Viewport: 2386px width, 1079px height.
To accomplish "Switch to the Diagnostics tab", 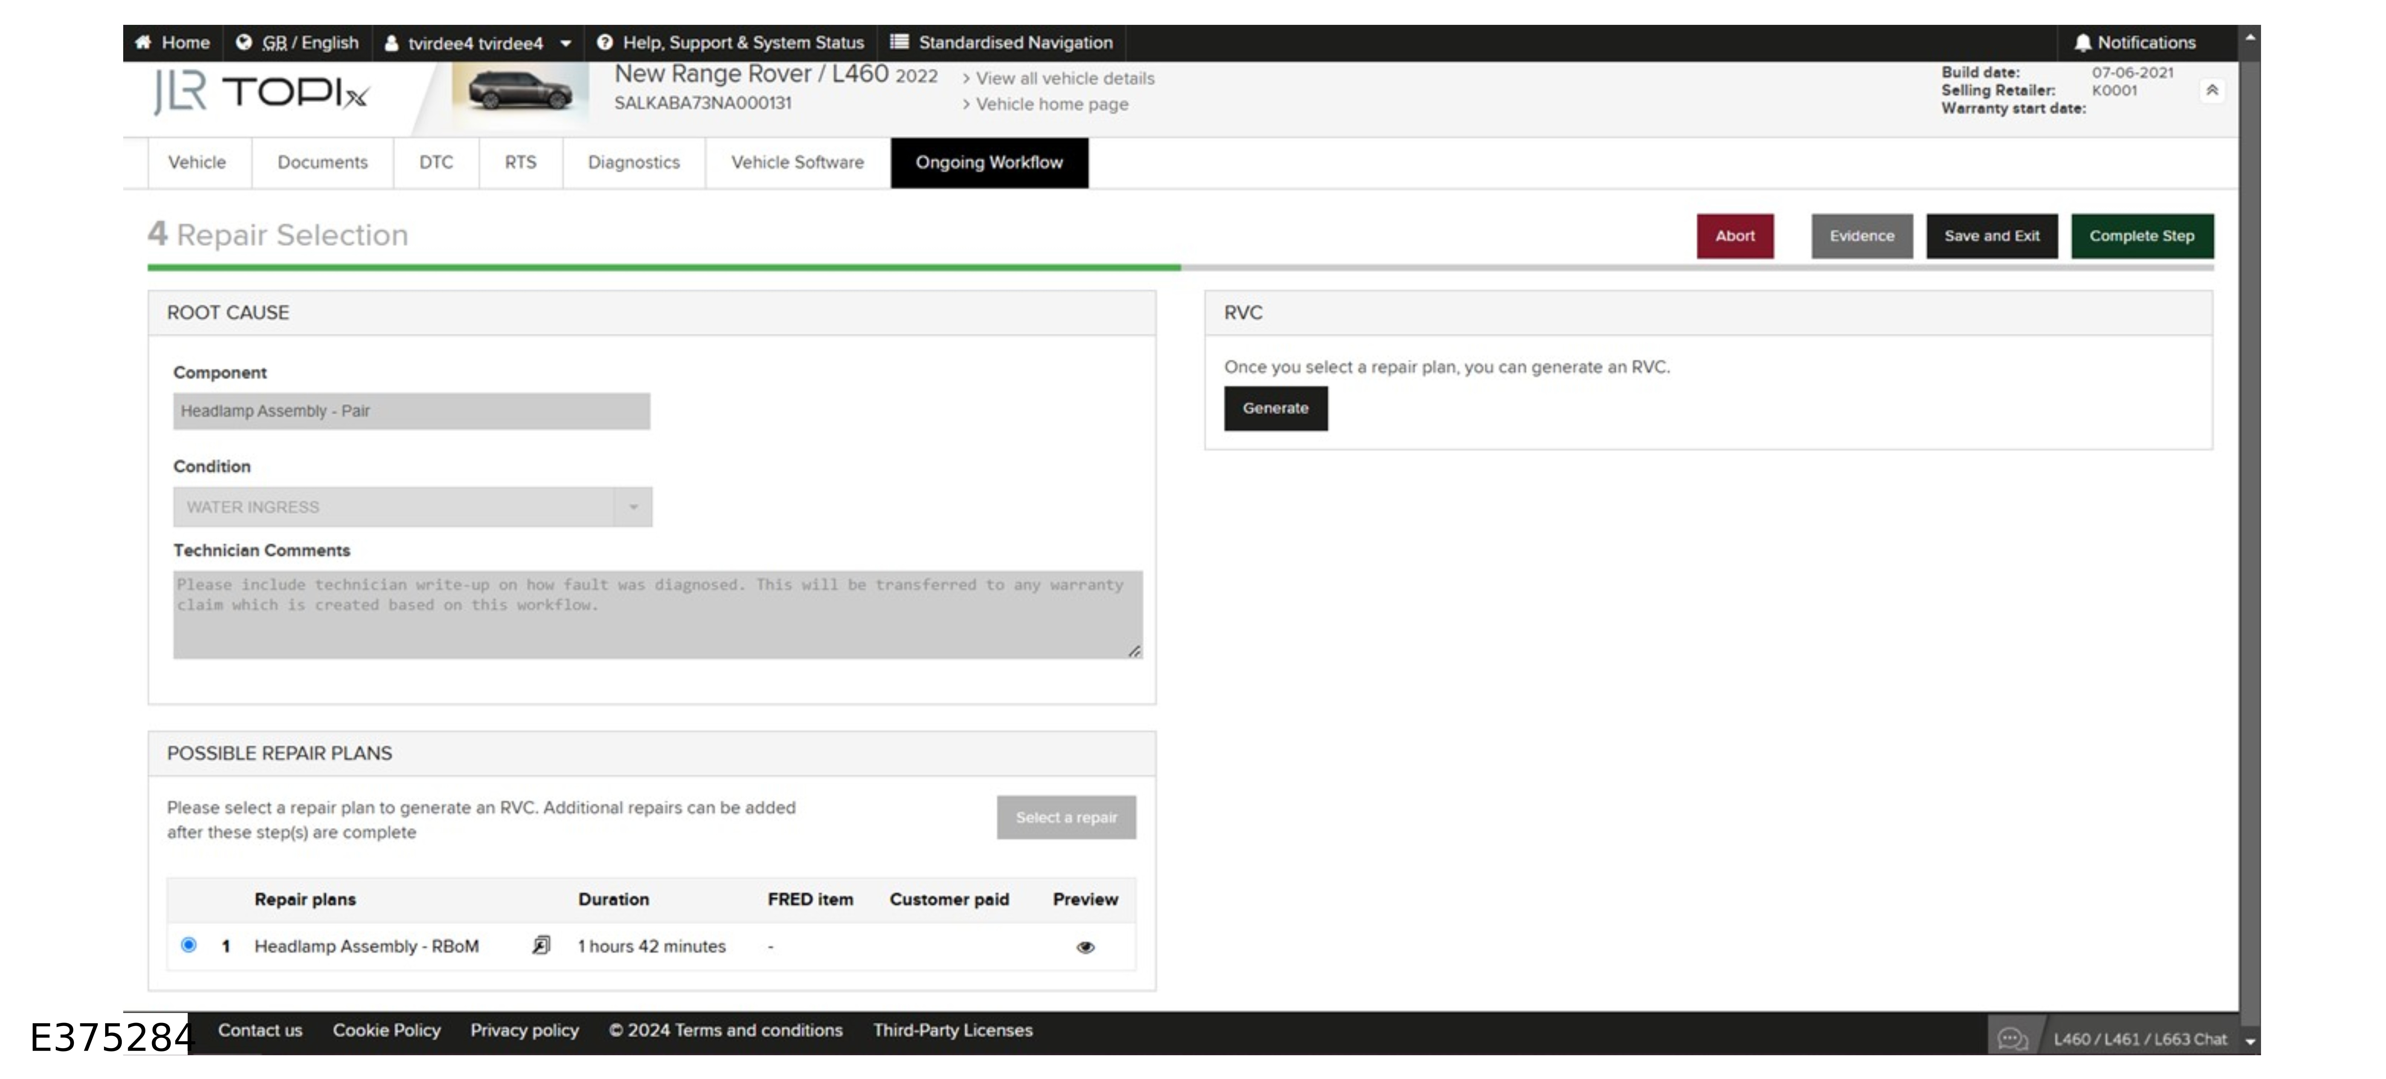I will 633,162.
